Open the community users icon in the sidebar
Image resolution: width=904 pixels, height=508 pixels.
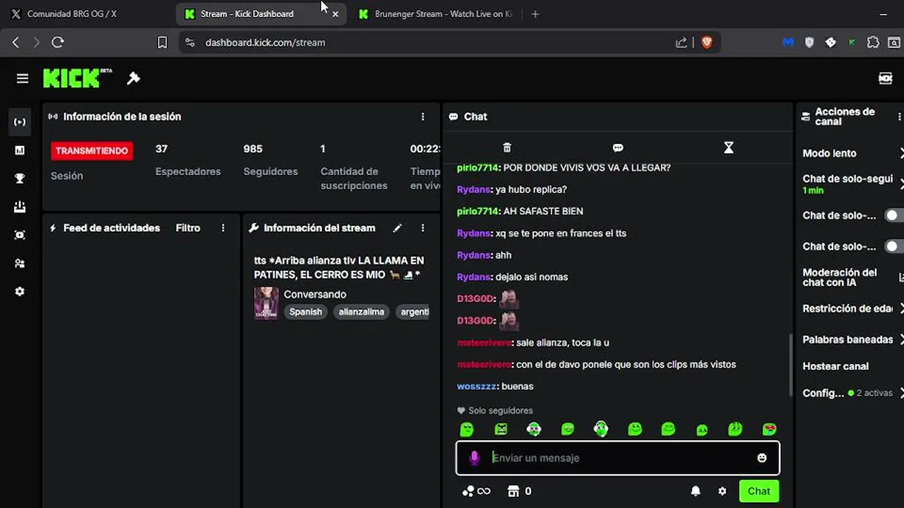tap(20, 263)
